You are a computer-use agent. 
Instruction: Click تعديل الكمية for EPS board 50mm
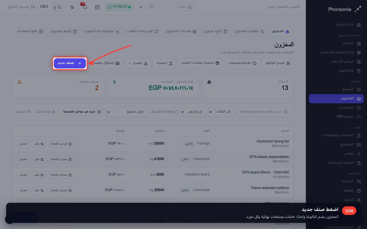tap(61, 175)
